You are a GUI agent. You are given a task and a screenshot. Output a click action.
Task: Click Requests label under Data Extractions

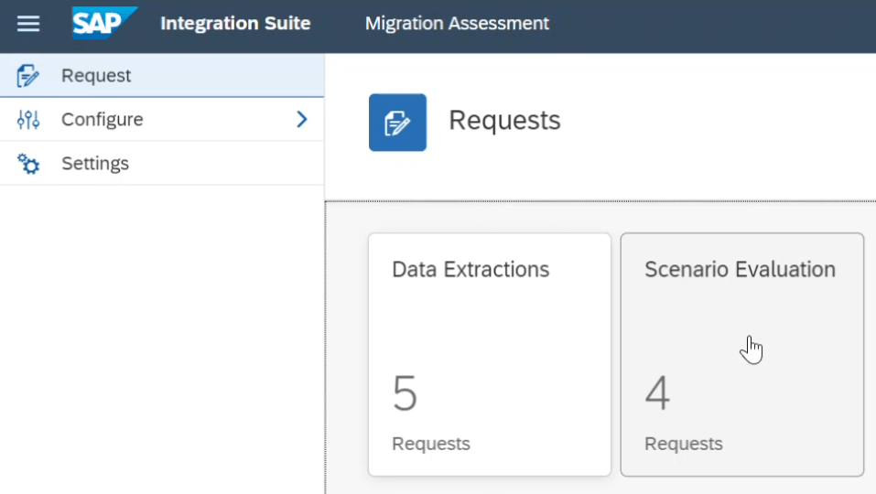431,444
